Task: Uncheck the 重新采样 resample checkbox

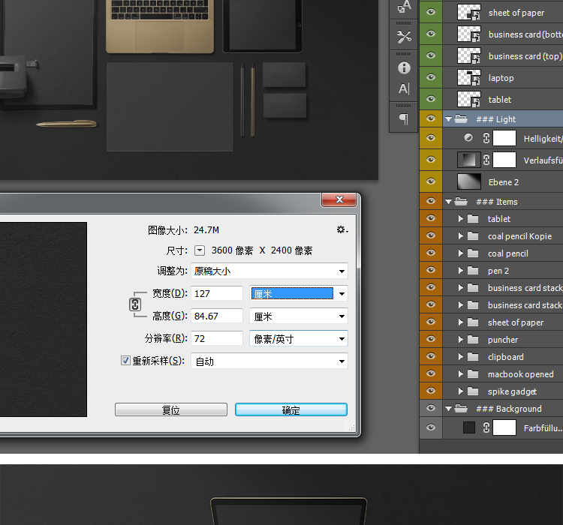Action: coord(125,361)
